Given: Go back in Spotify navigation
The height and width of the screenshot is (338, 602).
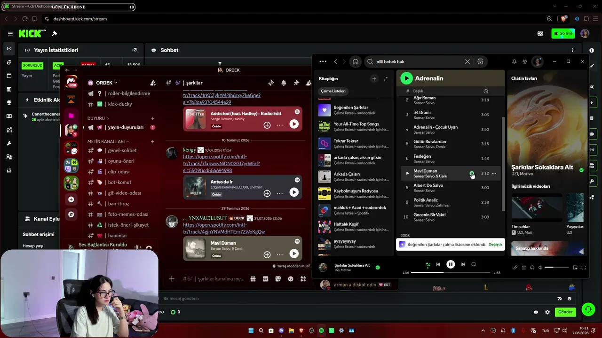Looking at the screenshot, I should pyautogui.click(x=335, y=61).
